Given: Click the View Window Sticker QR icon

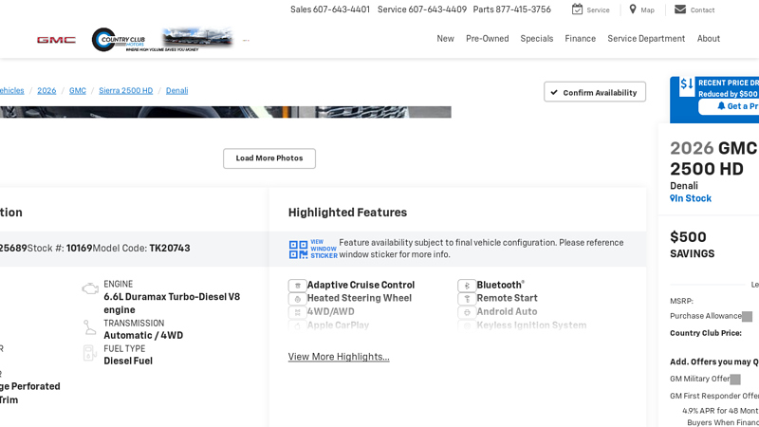Looking at the screenshot, I should tap(299, 250).
